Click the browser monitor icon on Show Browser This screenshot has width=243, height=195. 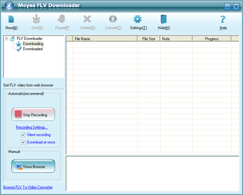[x=19, y=166]
